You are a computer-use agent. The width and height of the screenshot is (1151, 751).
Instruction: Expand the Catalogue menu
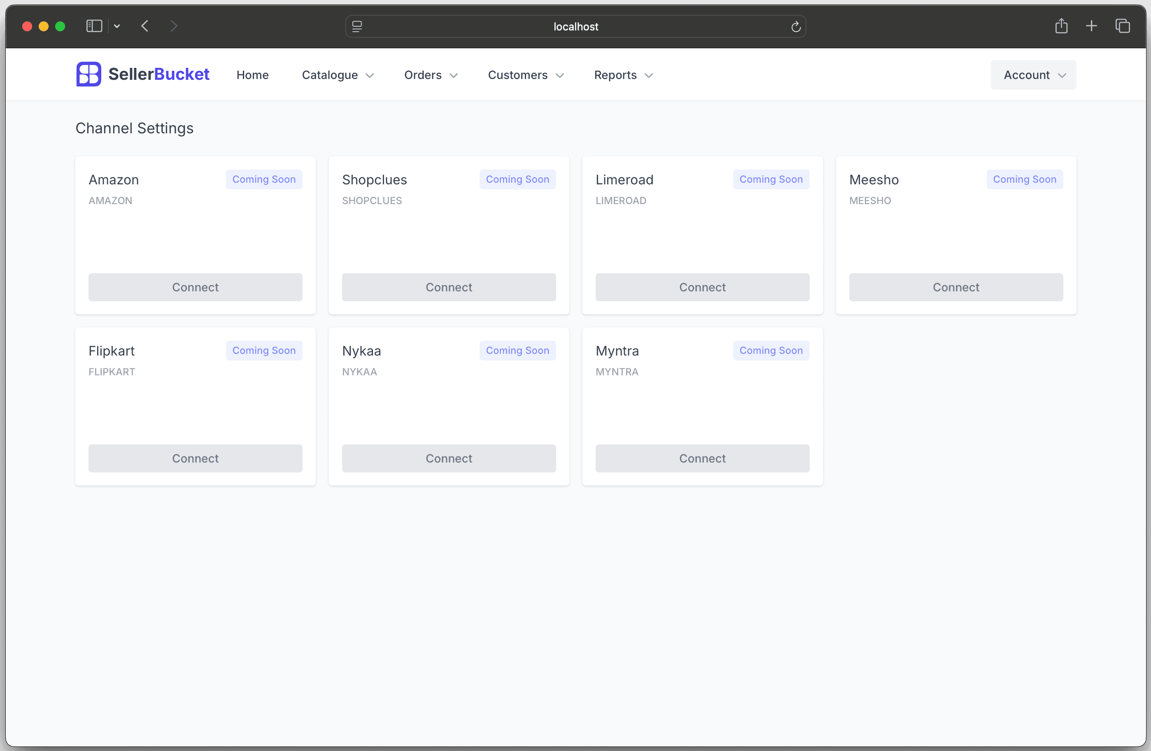click(338, 75)
